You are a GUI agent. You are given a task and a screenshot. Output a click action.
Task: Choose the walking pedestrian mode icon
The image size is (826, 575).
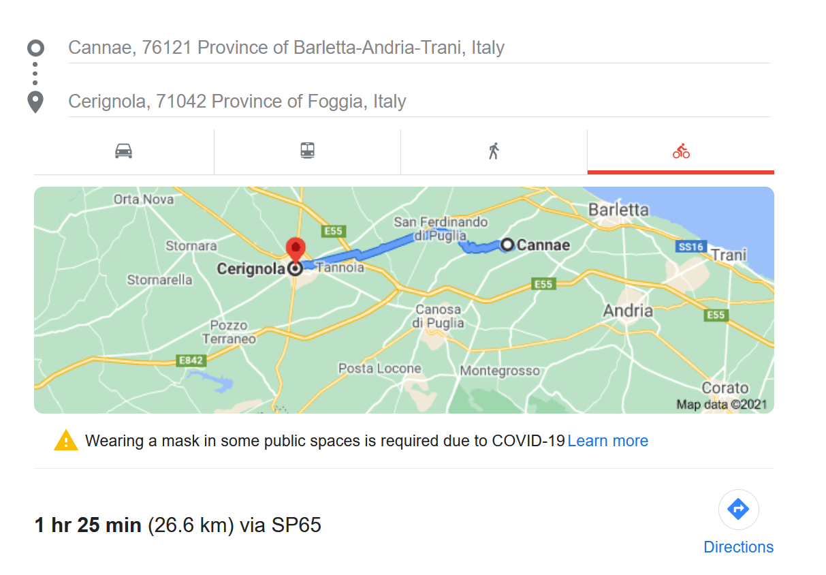[494, 151]
